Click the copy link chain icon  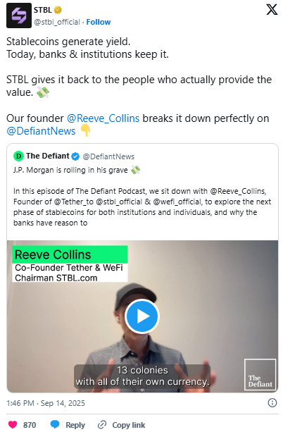(102, 424)
